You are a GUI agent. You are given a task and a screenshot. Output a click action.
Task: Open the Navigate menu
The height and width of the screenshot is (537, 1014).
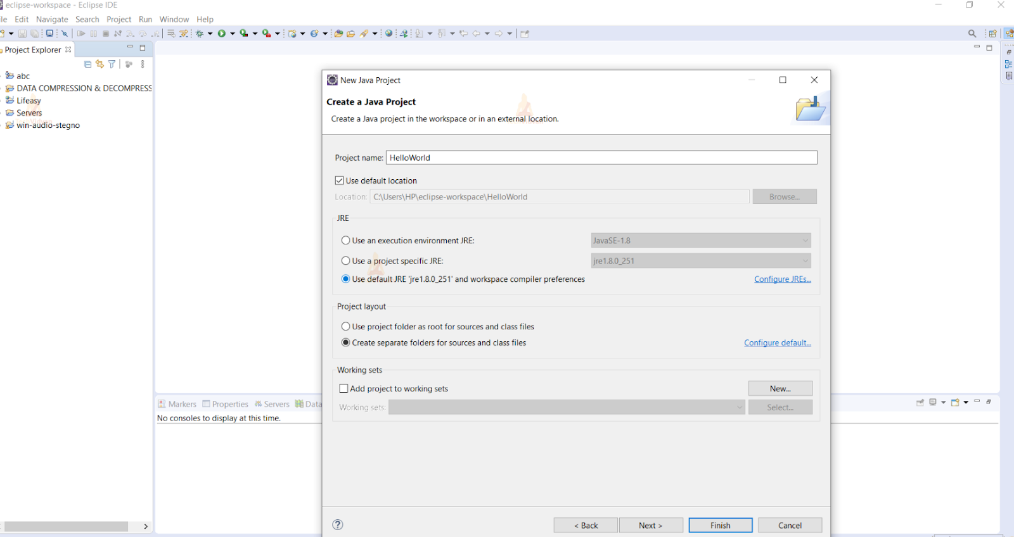click(52, 19)
